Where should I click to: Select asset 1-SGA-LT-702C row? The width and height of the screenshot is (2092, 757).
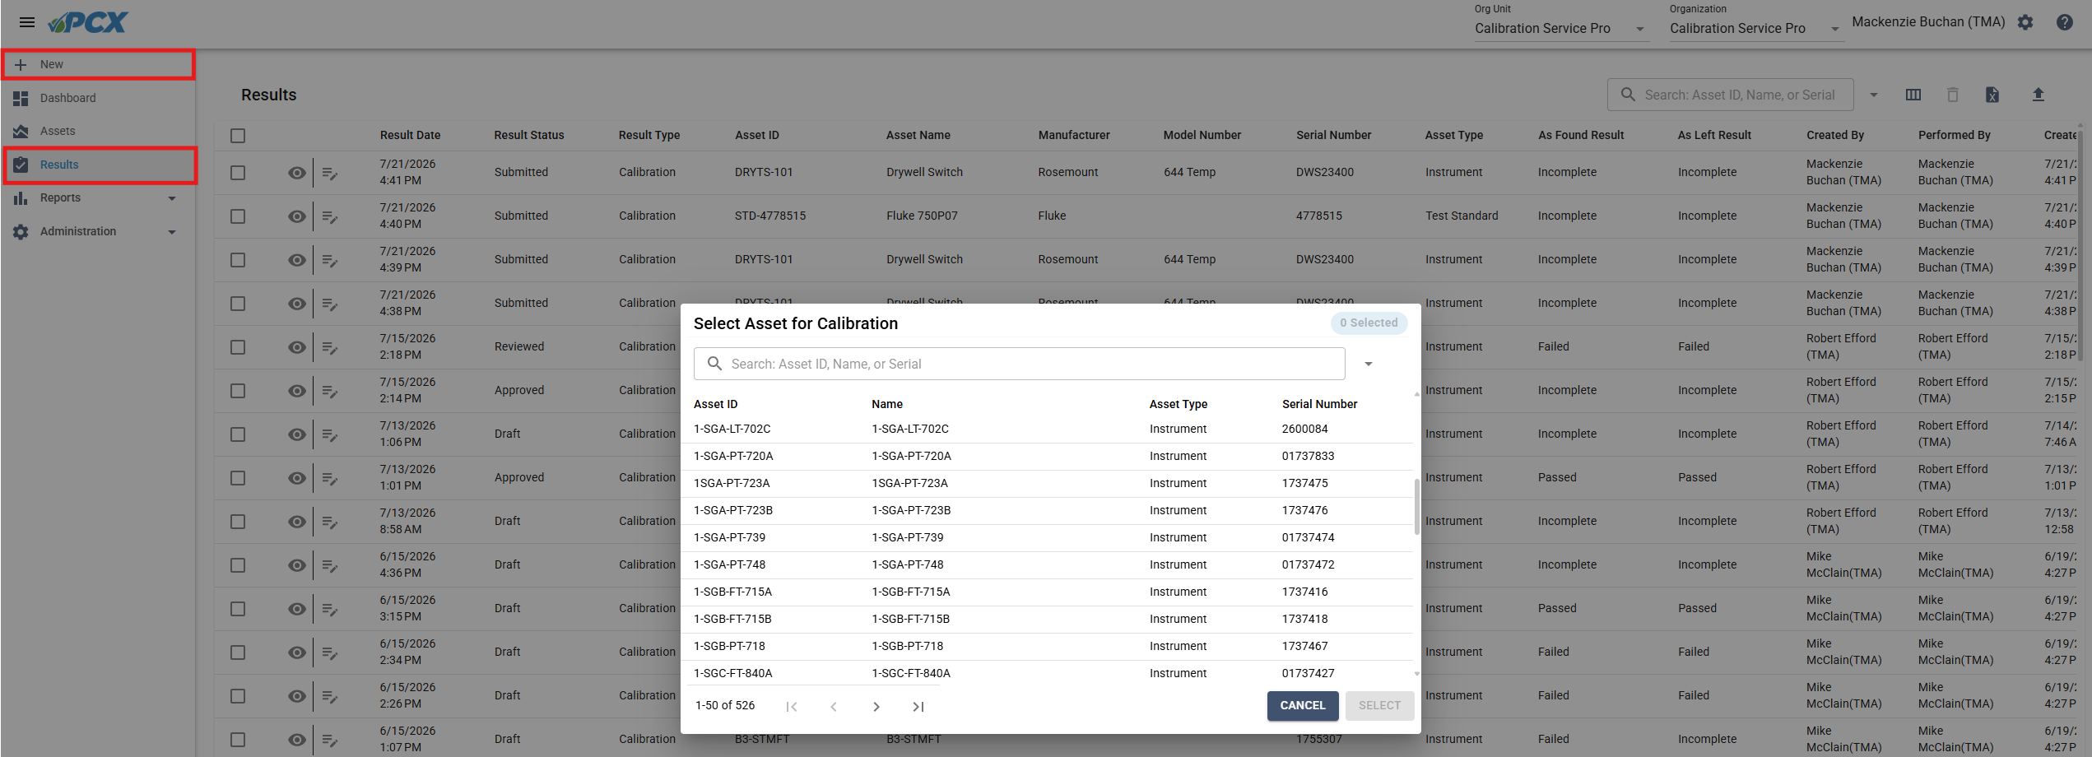coord(1047,430)
